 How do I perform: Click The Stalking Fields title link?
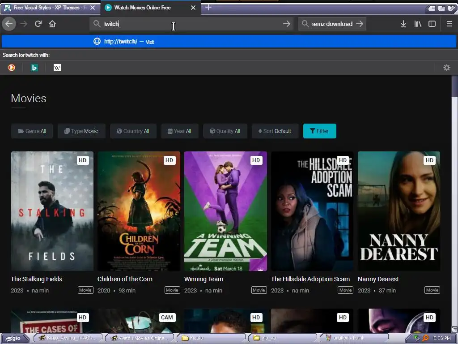37,279
